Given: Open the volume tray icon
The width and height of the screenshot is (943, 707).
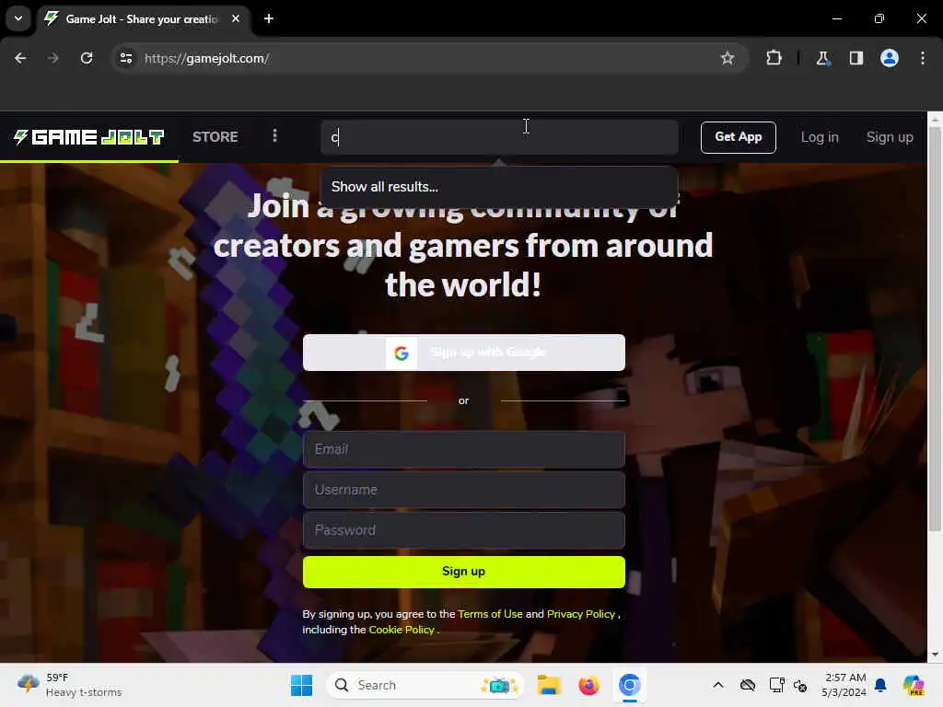Looking at the screenshot, I should pyautogui.click(x=800, y=685).
